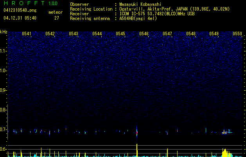Click the 0.6 kHz axis label
Viewport: 246px width, 157px height.
tap(4, 149)
